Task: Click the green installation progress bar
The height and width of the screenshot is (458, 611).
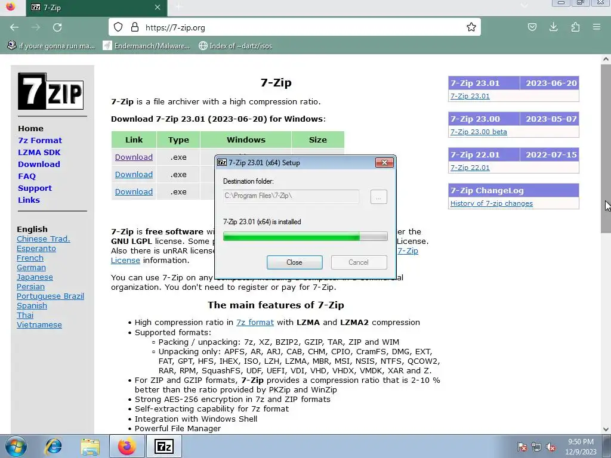Action: pyautogui.click(x=305, y=236)
